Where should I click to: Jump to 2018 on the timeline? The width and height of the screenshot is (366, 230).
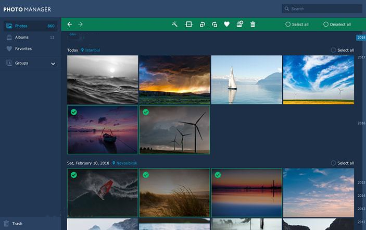[361, 38]
